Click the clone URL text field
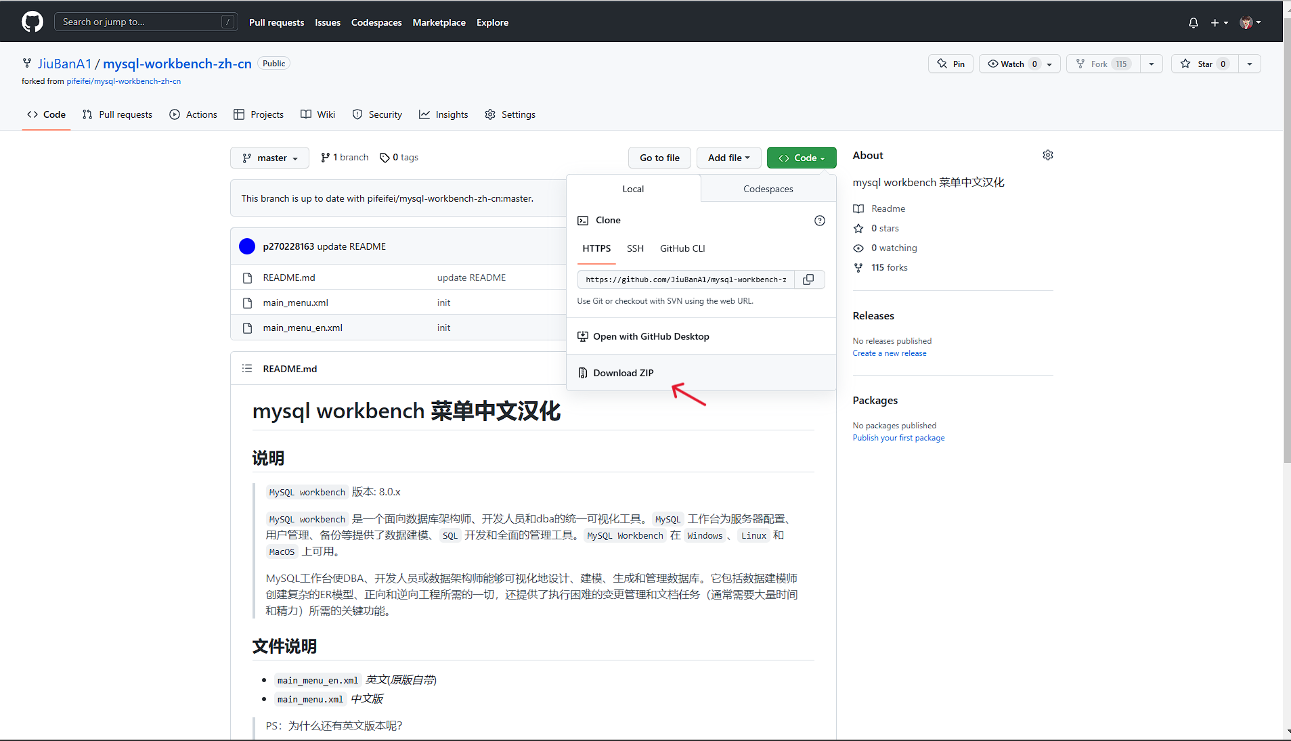Screen dimensions: 1291x741 click(686, 279)
